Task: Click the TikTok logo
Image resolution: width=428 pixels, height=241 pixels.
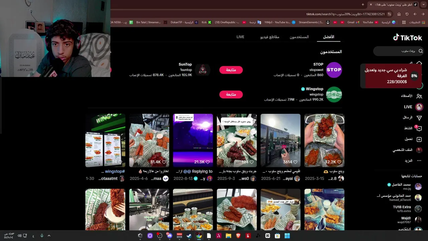Action: click(407, 37)
